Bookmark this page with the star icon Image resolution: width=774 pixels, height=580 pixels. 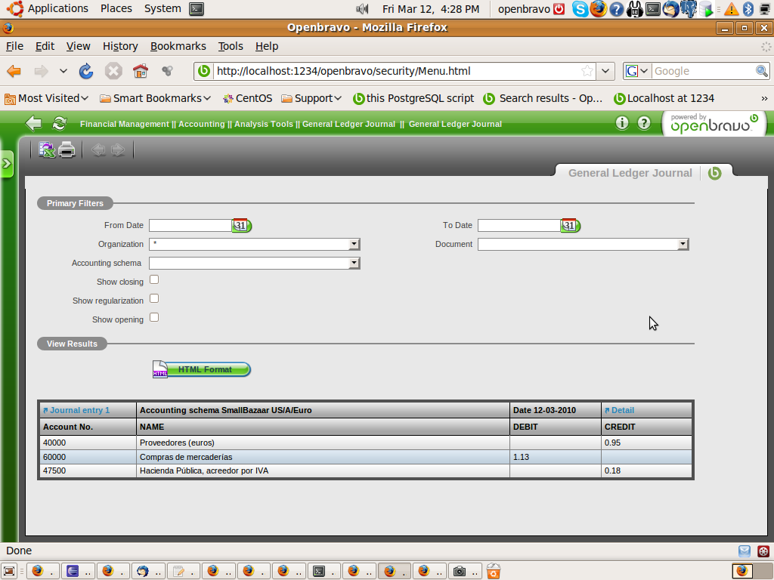coord(587,71)
